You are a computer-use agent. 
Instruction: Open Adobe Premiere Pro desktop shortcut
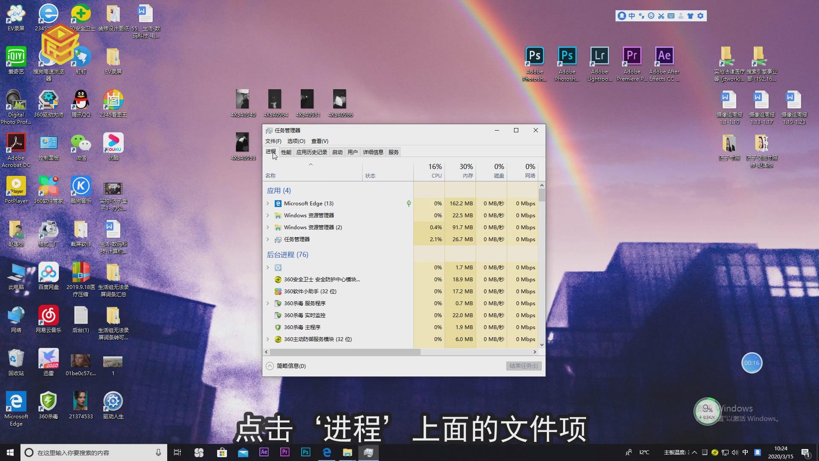tap(632, 64)
